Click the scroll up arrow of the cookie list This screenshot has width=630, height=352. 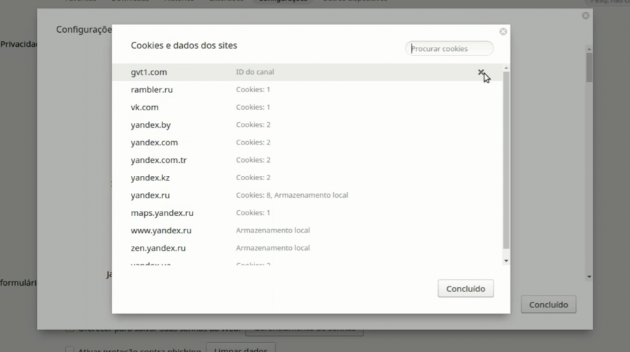point(506,68)
